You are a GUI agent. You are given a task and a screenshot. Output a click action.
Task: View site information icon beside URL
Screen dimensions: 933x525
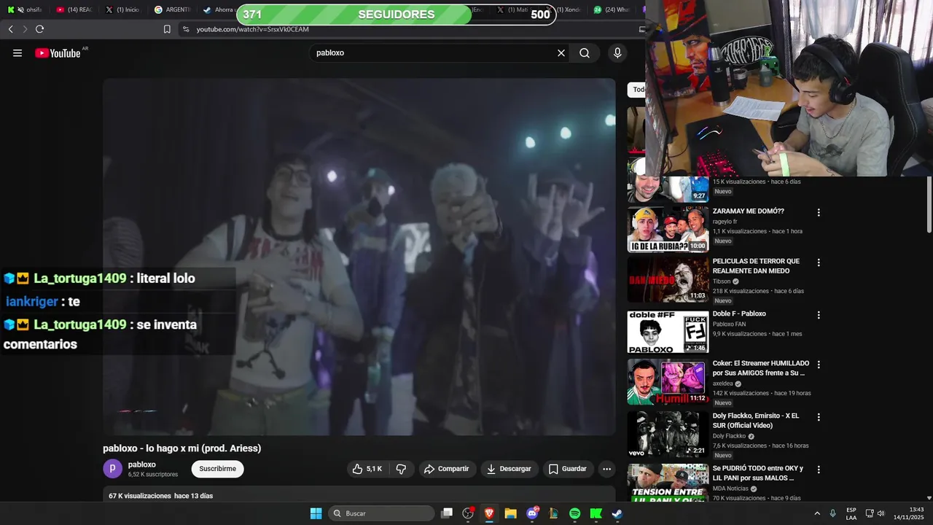coord(186,29)
